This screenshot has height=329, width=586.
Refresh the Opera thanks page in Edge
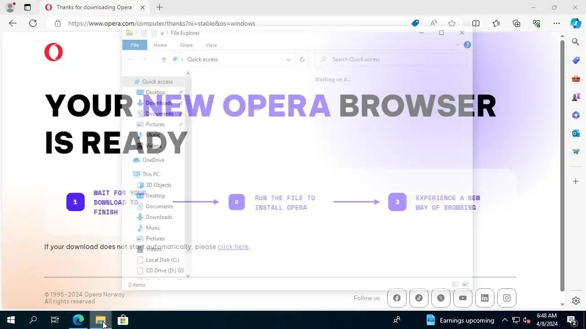(x=33, y=23)
